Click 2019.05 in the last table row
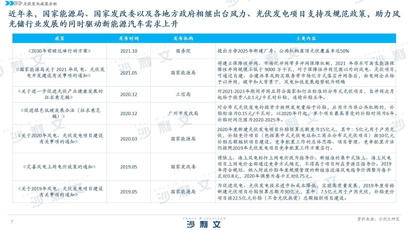The width and height of the screenshot is (409, 230). coord(129,192)
